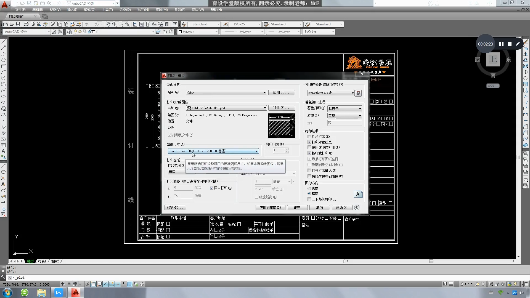This screenshot has height=298, width=530.
Task: Click the Plot printer icon in toolbar
Action: click(26, 24)
